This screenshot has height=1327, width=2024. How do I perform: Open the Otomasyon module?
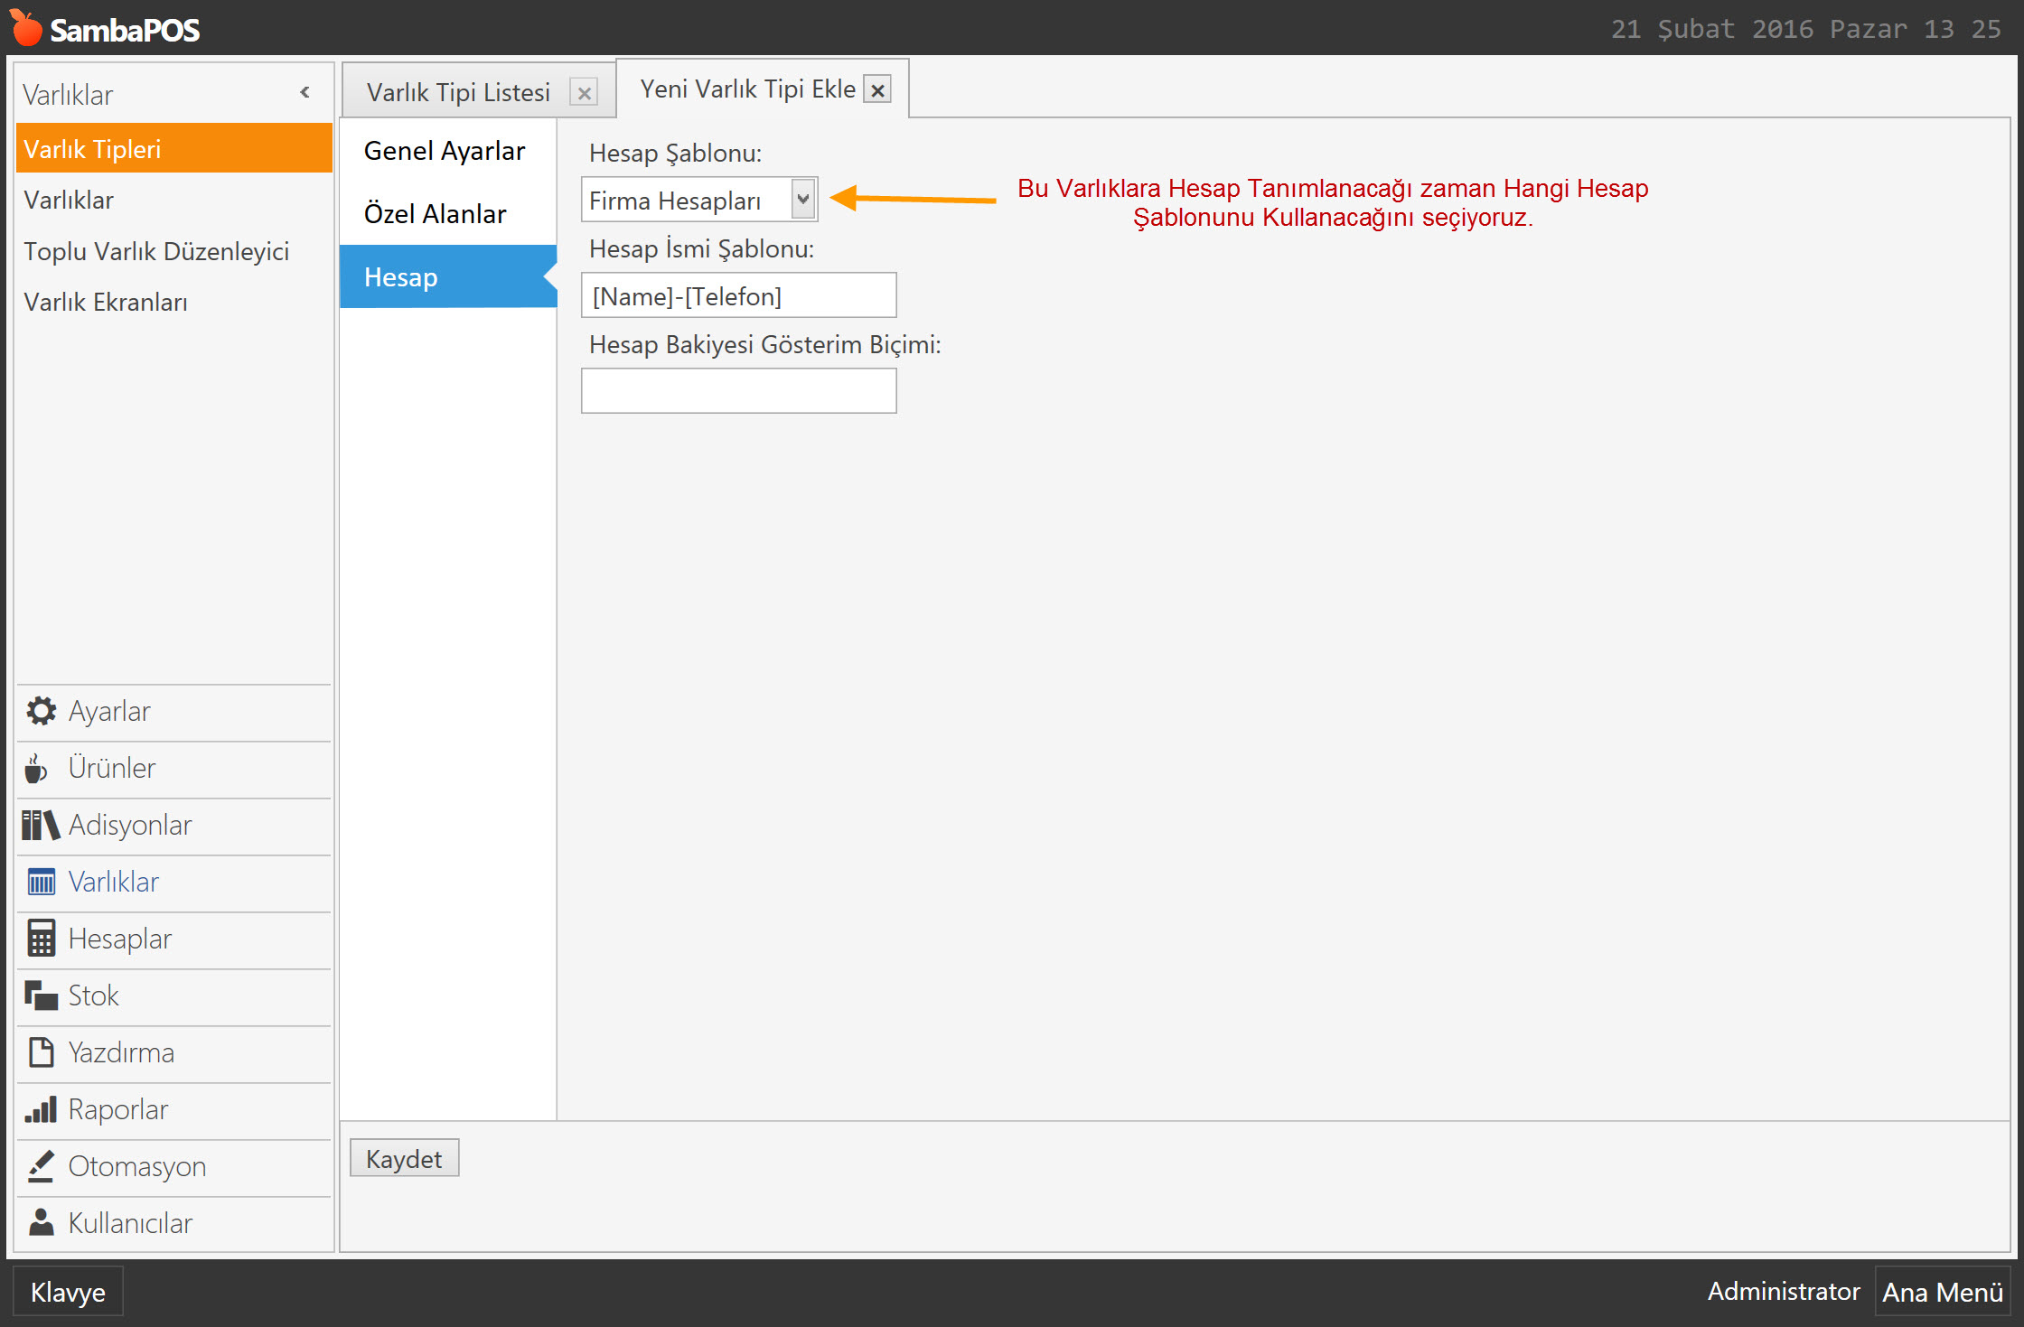(x=173, y=1166)
